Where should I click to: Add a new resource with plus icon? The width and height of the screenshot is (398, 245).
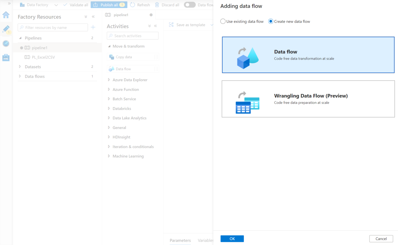click(93, 27)
